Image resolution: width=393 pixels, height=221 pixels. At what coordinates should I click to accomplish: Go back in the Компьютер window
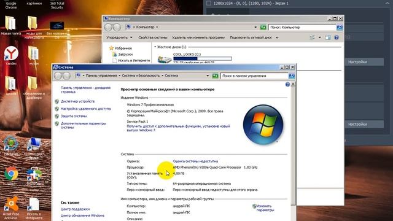coord(108,27)
